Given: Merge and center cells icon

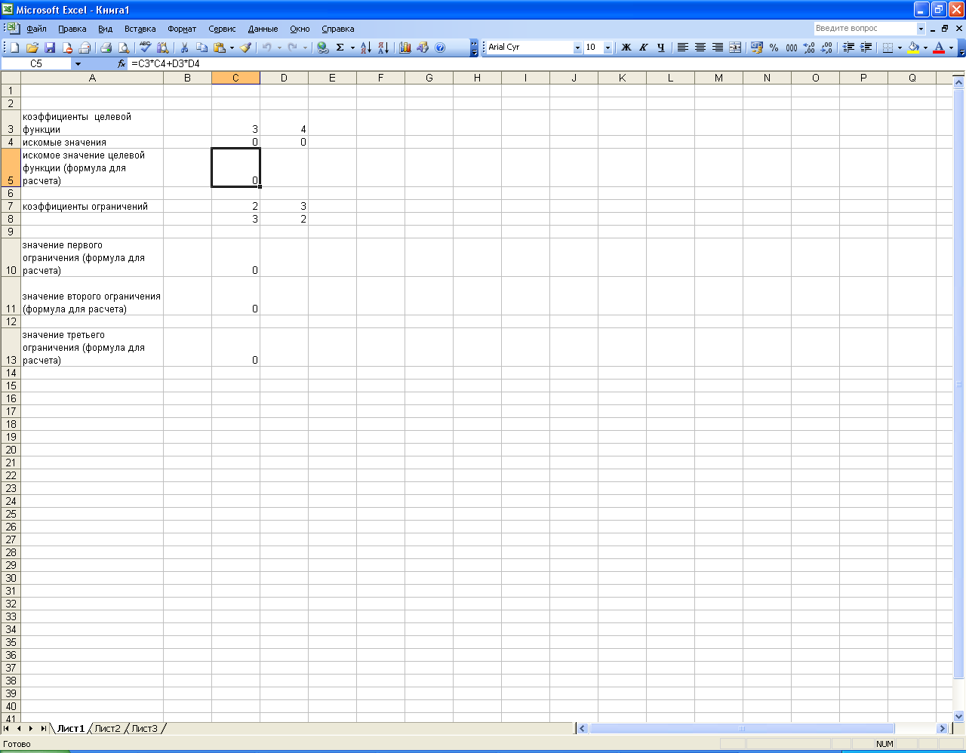Looking at the screenshot, I should 735,48.
